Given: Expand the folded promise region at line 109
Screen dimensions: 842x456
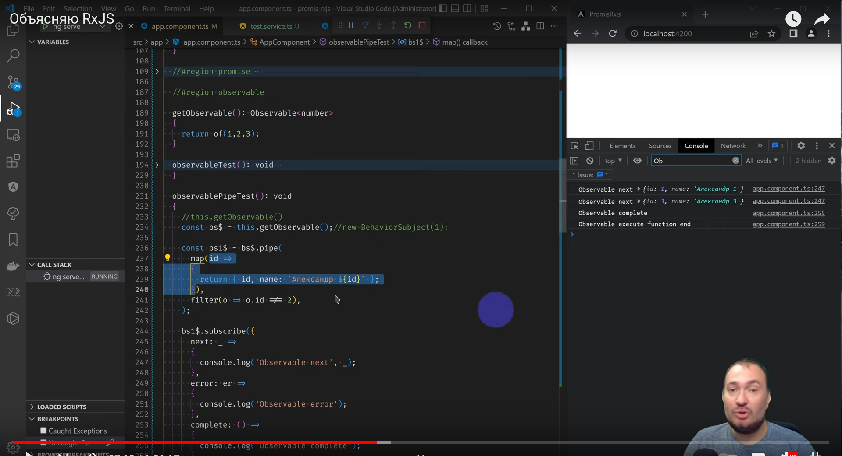Looking at the screenshot, I should pos(157,71).
